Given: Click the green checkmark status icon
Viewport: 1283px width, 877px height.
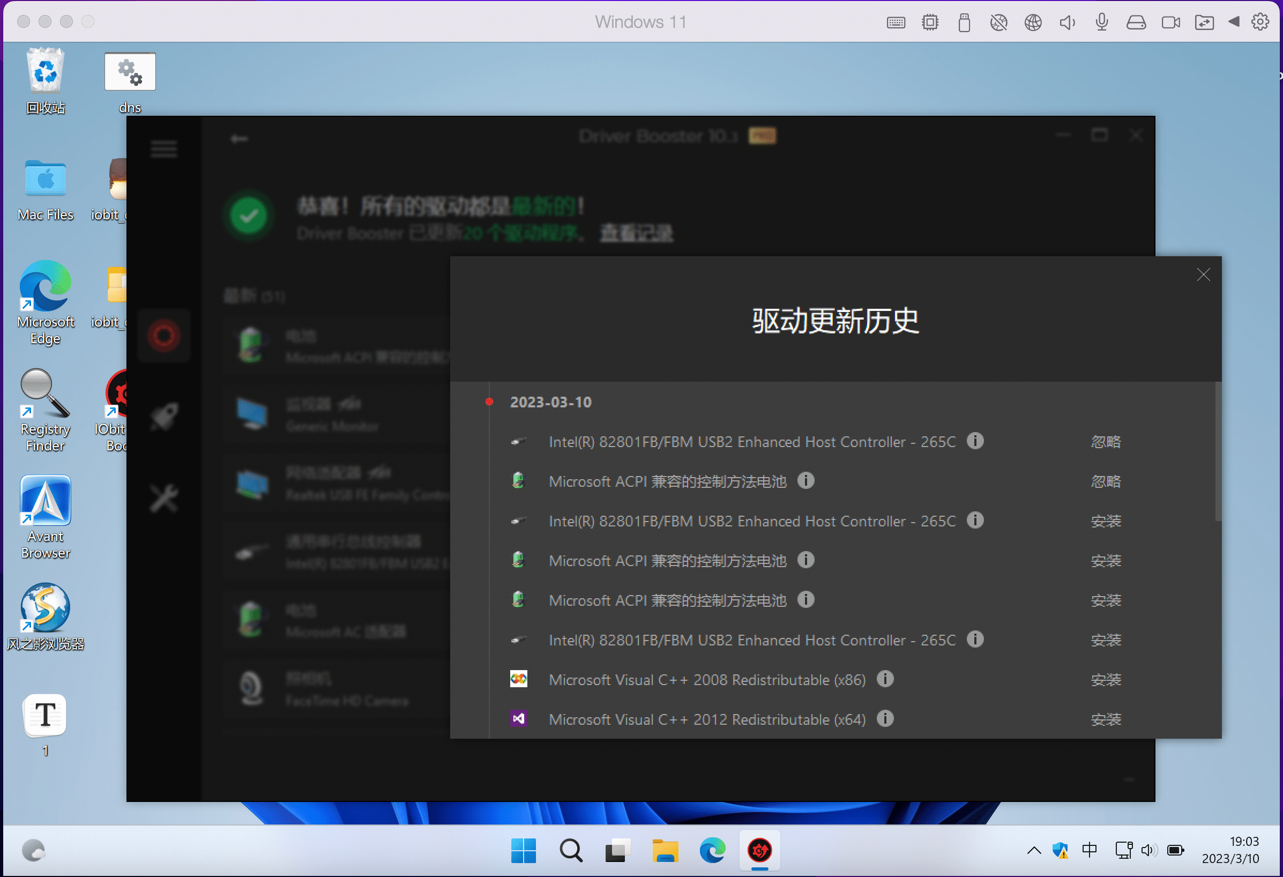Looking at the screenshot, I should [249, 215].
